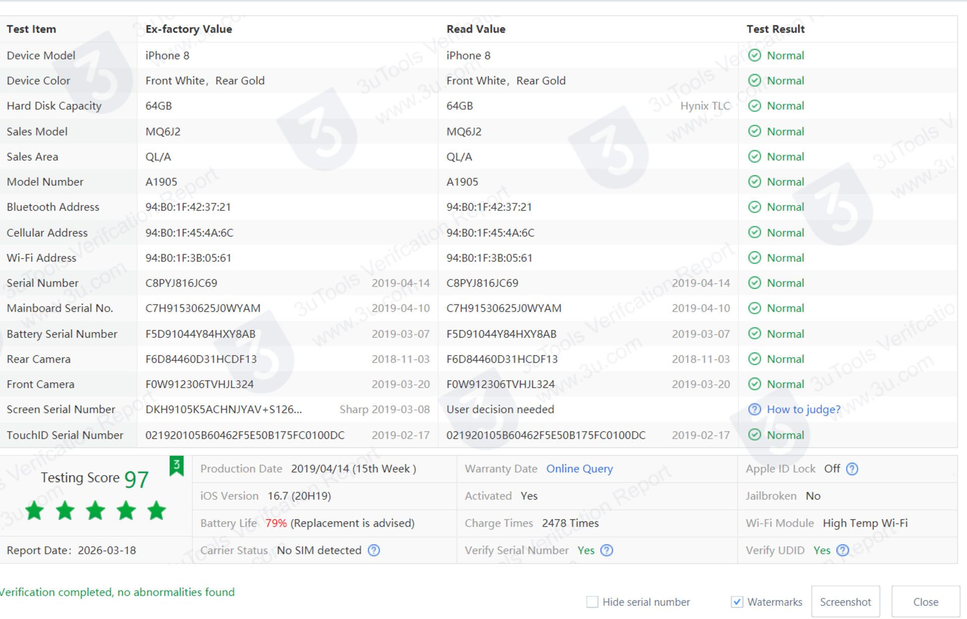Uncheck the Watermarks checkbox
The image size is (967, 619).
tap(737, 602)
